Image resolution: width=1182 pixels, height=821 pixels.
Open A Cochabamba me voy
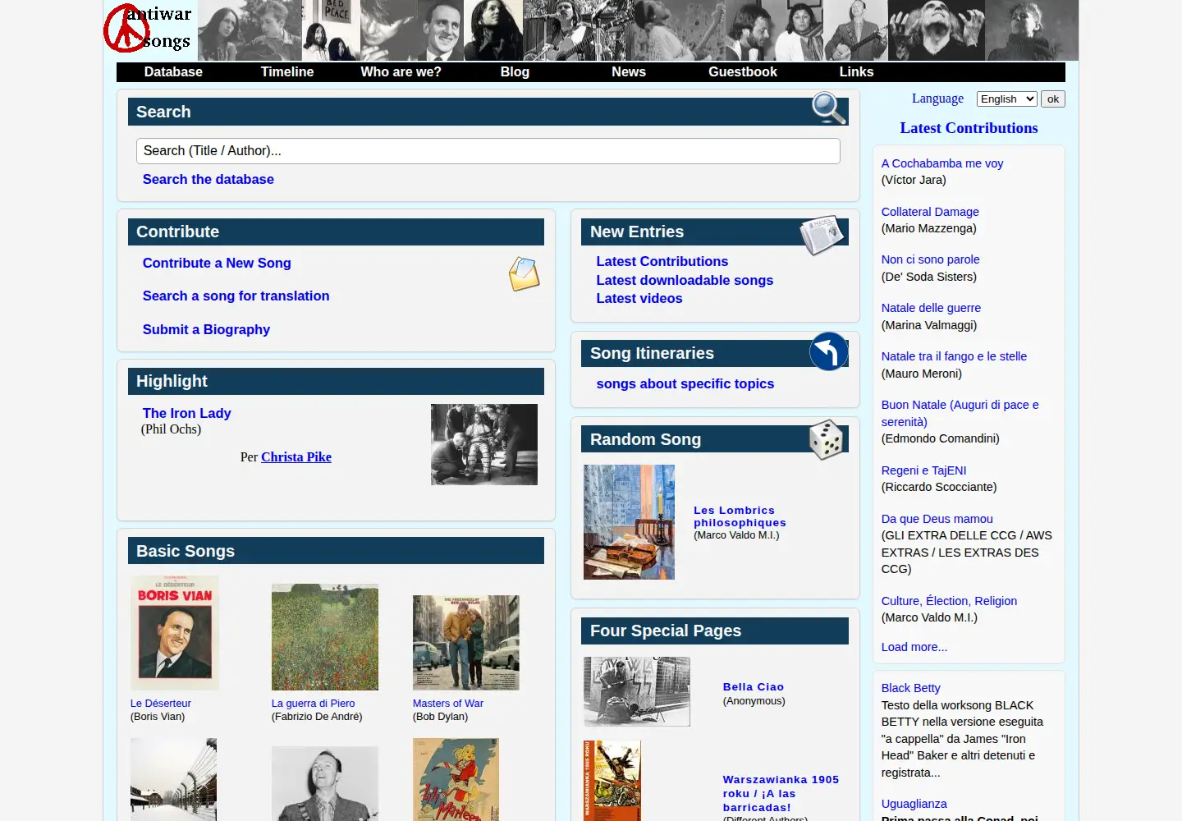point(942,163)
